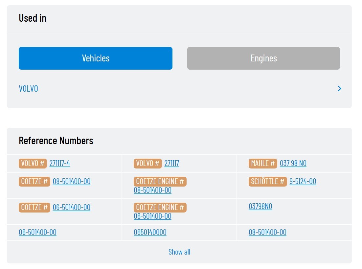The height and width of the screenshot is (269, 362).
Task: Click Show all reference numbers
Action: click(179, 252)
